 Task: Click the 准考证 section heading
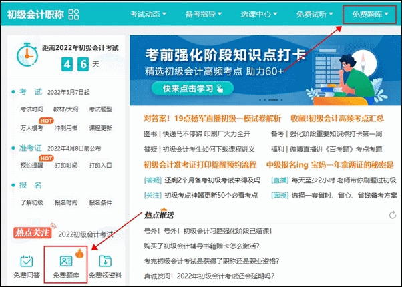(x=31, y=148)
